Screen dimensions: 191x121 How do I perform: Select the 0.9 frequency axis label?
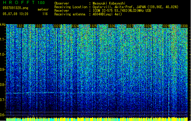click(3, 70)
